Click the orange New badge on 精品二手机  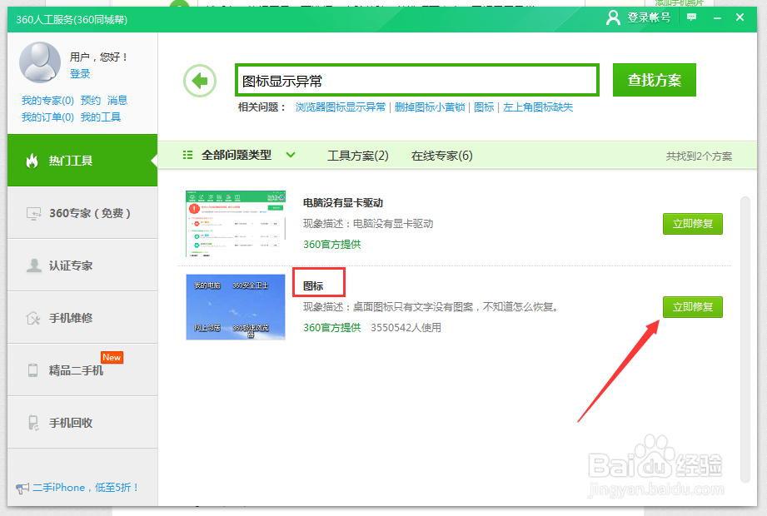click(x=112, y=357)
